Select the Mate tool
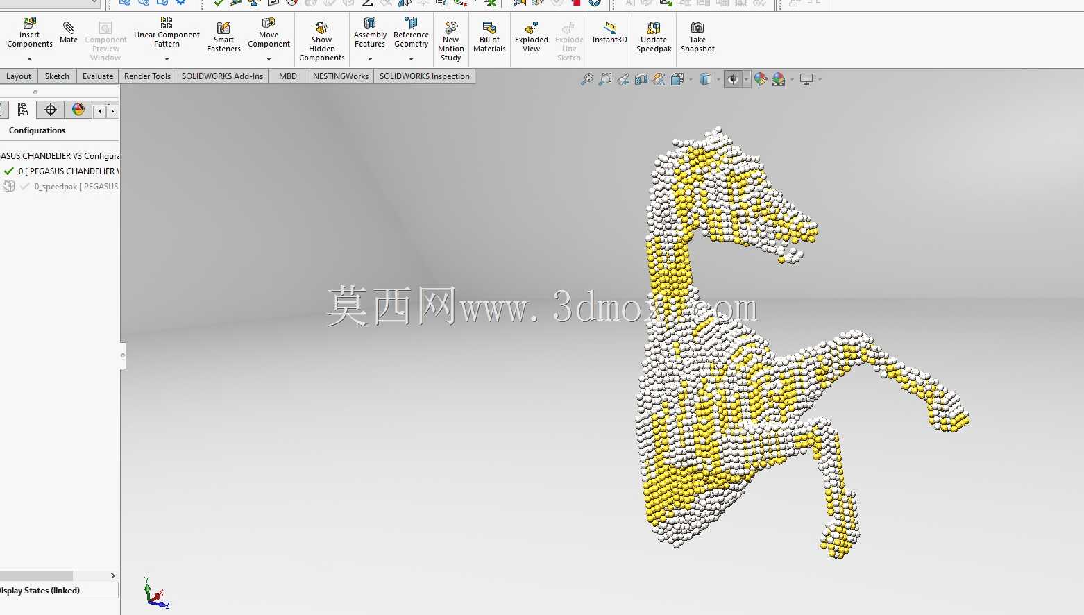Image resolution: width=1084 pixels, height=615 pixels. [69, 33]
